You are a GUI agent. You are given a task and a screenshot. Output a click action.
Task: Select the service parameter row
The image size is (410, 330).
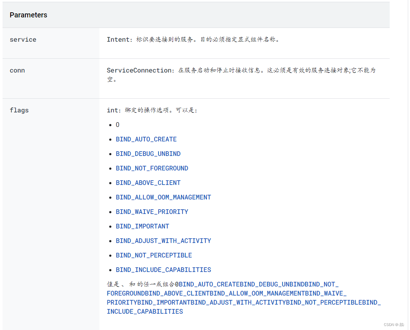tap(23, 40)
